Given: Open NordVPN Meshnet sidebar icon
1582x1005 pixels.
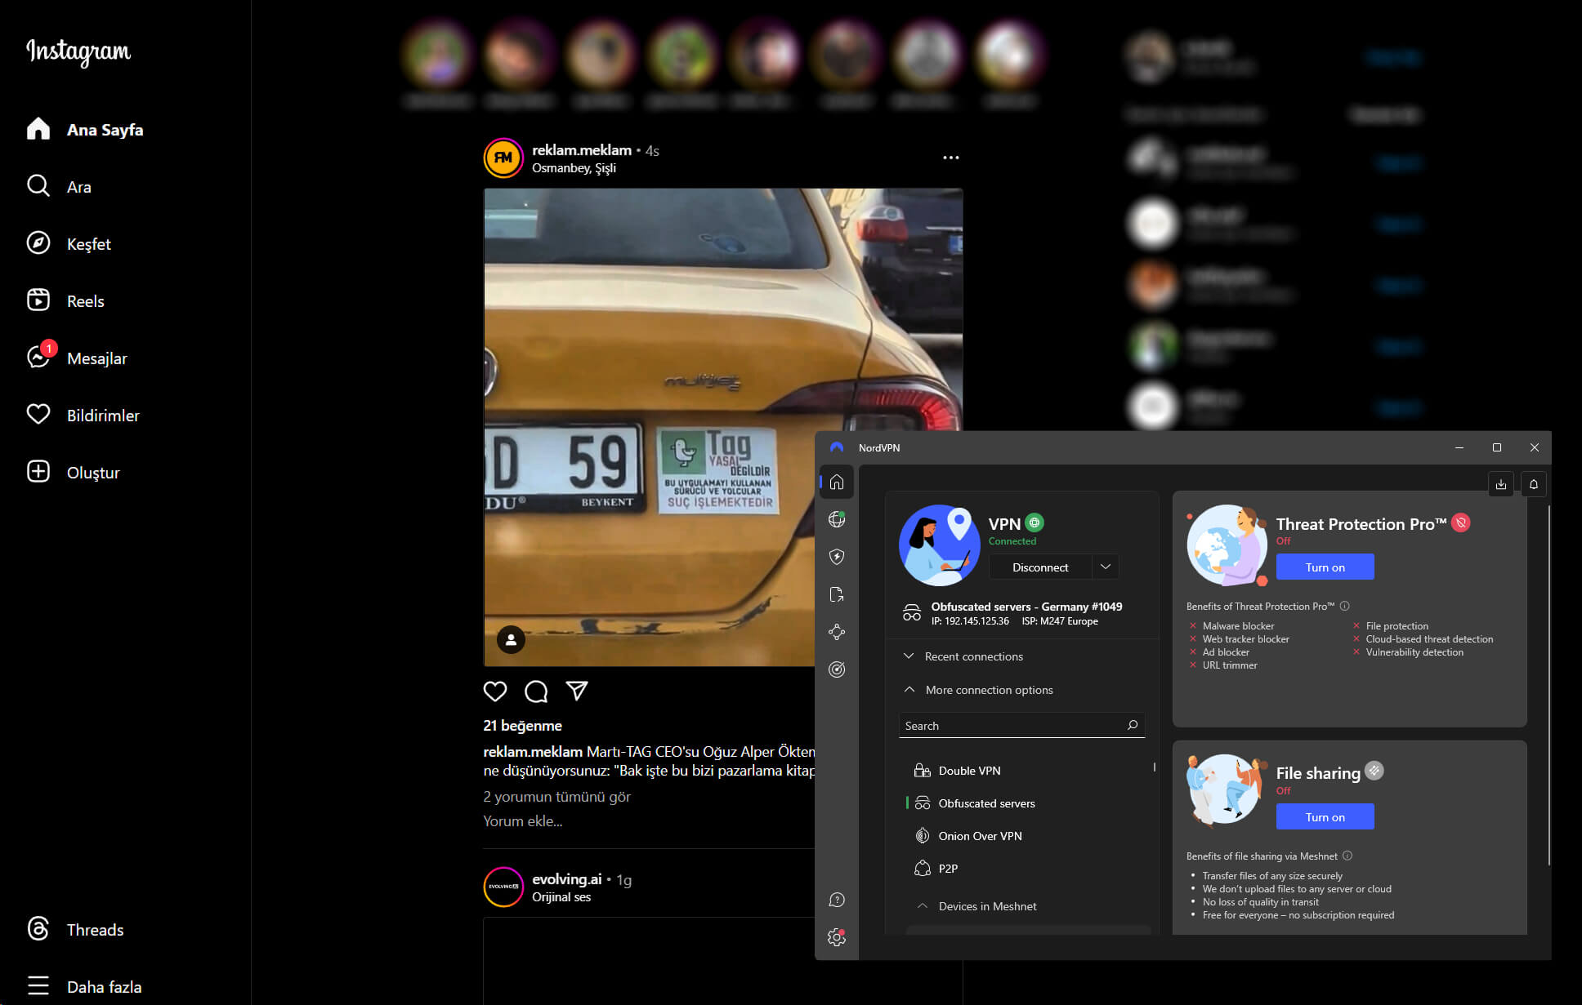Looking at the screenshot, I should click(837, 632).
